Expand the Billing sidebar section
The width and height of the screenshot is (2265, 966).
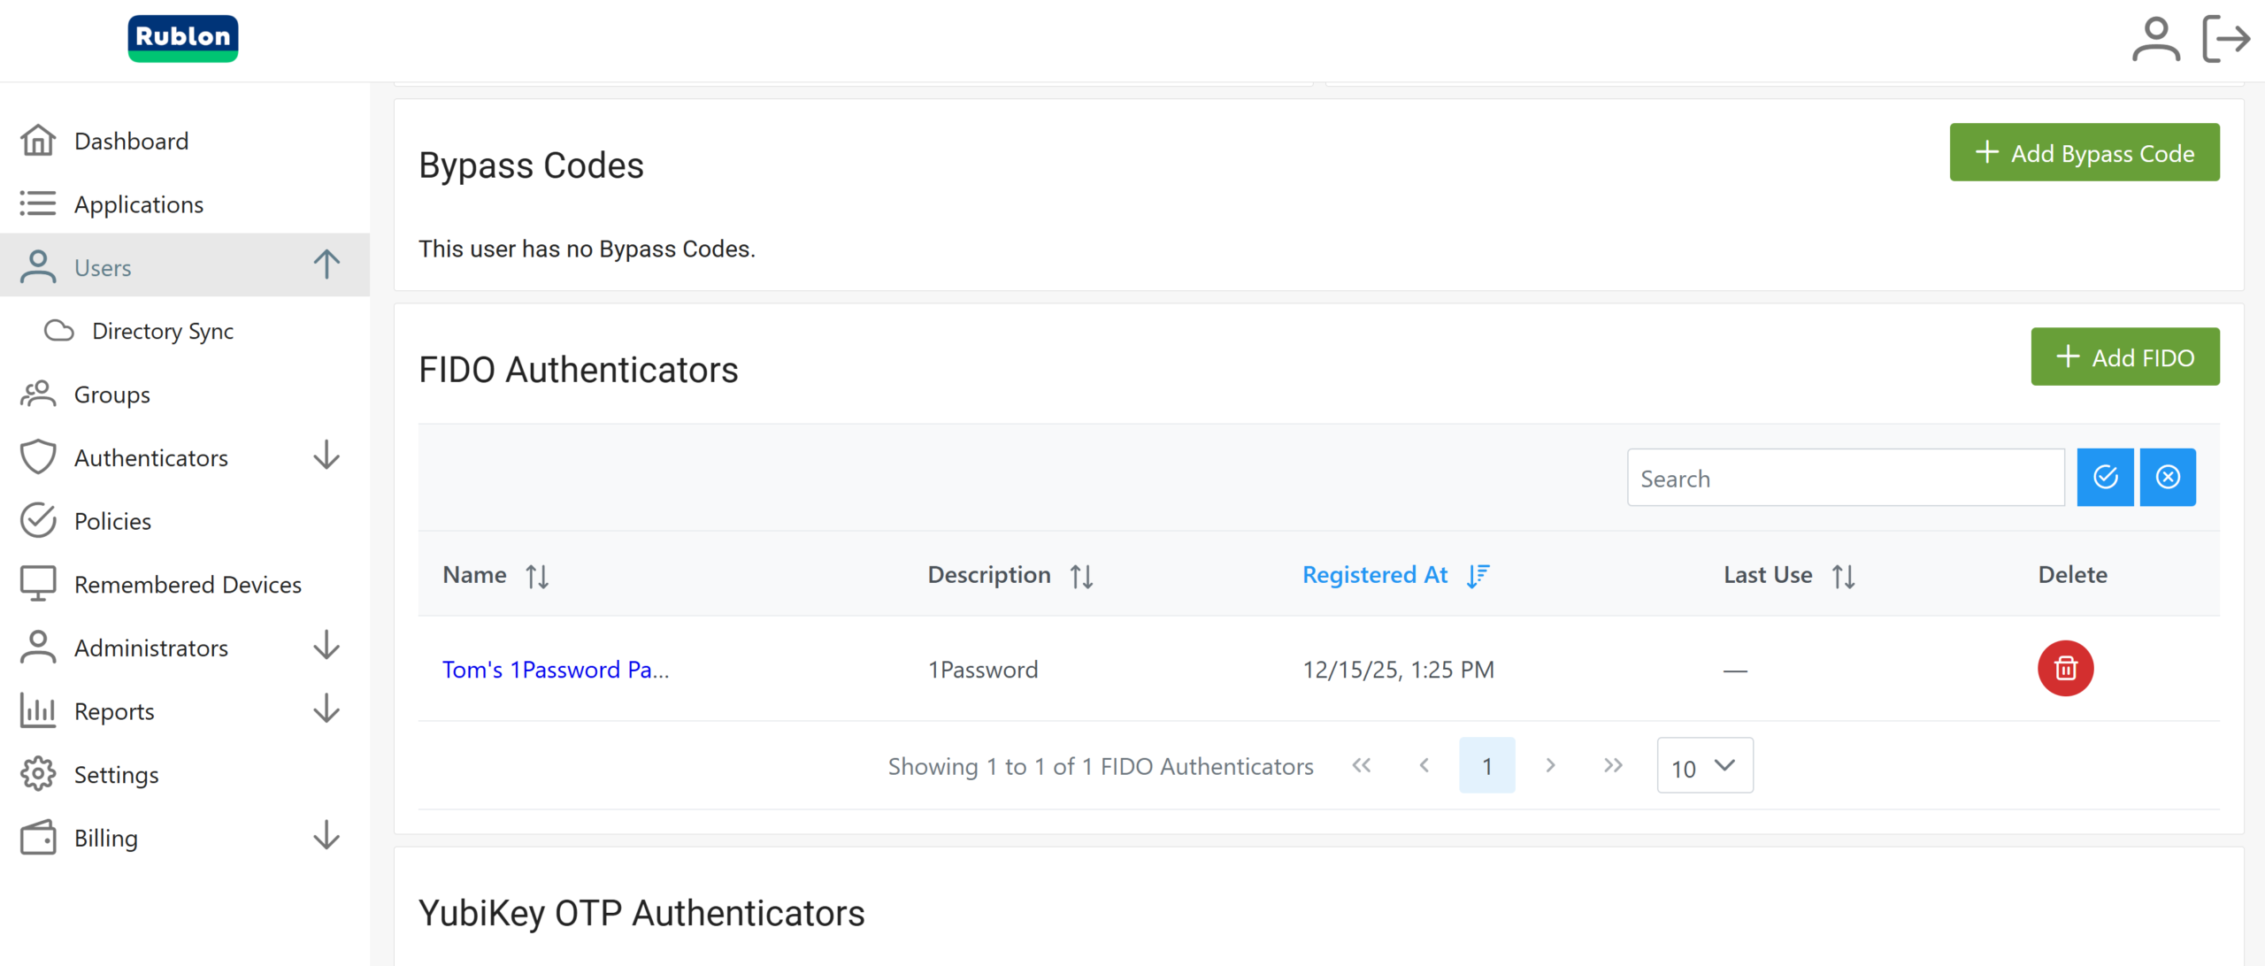tap(326, 836)
